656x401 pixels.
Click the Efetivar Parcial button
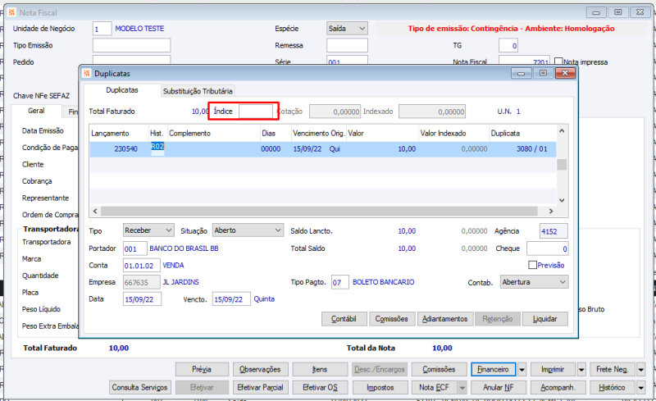[x=260, y=388]
